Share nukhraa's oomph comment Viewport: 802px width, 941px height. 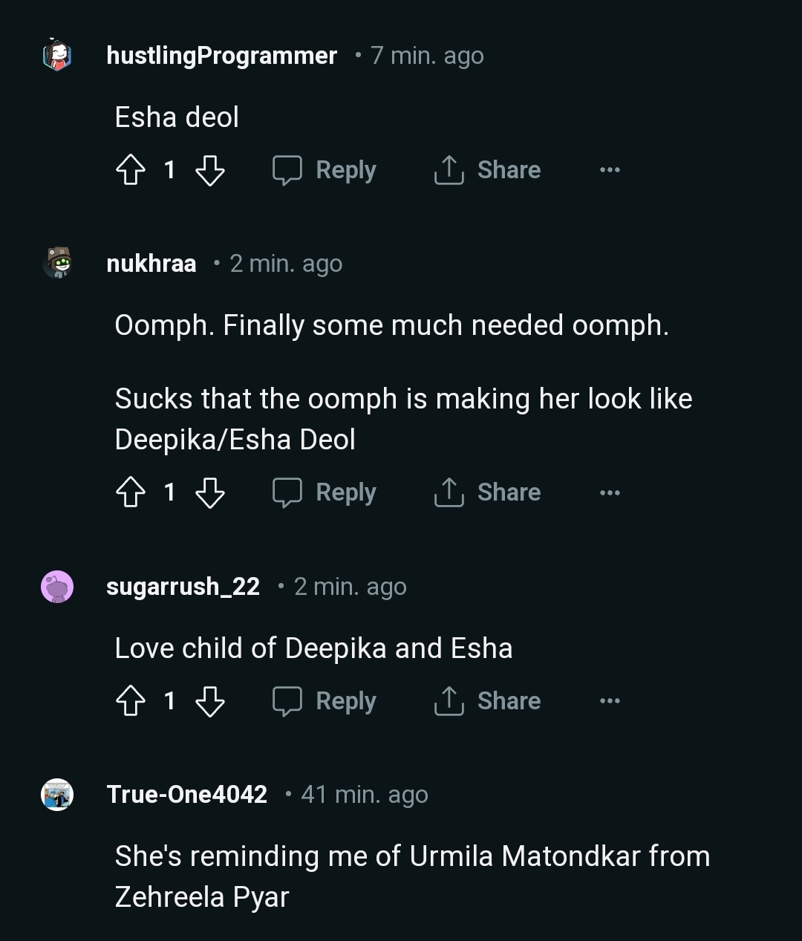[488, 492]
